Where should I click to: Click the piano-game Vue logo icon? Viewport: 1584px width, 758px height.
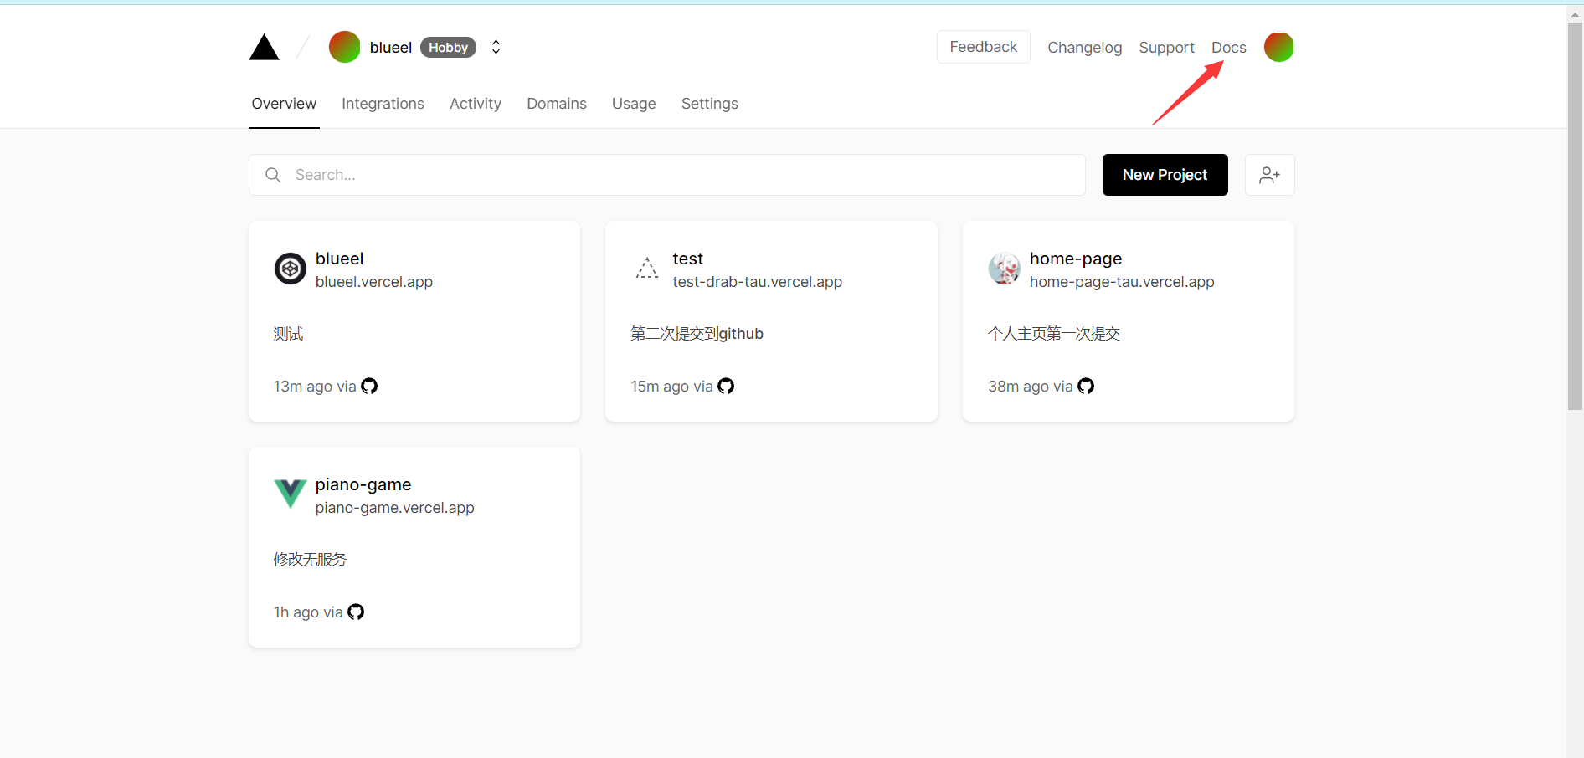(x=291, y=494)
